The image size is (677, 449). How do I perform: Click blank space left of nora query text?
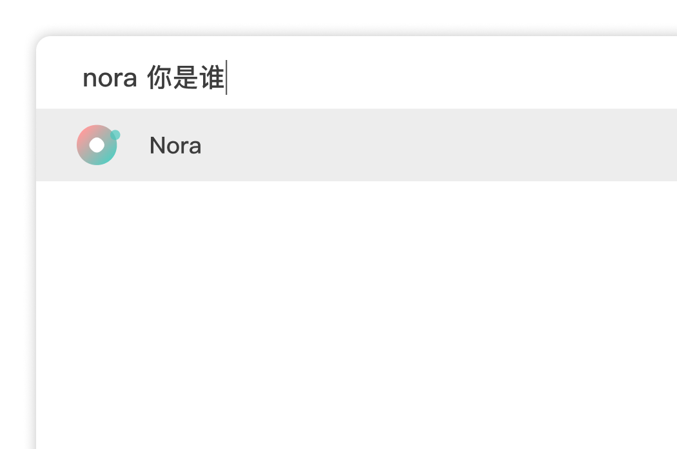tap(59, 78)
